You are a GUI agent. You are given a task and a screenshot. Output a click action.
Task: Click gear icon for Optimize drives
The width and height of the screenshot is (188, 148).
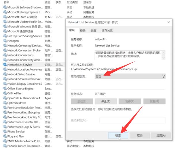(x=5, y=103)
